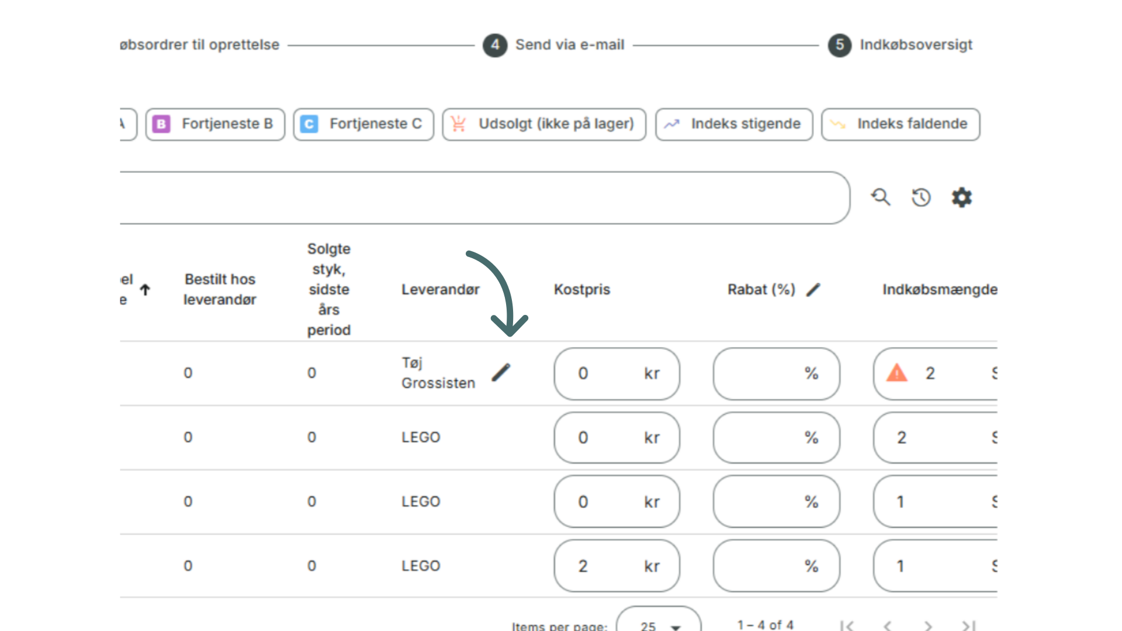
Task: Enable the Indeks faldende filter
Action: [x=901, y=124]
